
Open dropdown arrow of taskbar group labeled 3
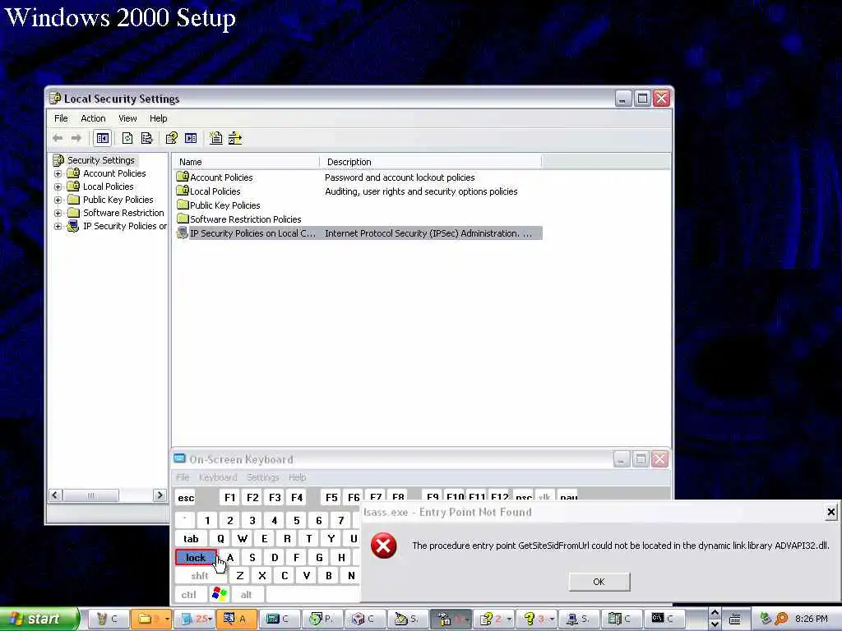coord(552,619)
